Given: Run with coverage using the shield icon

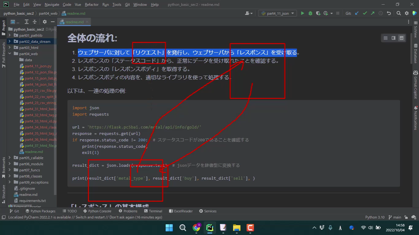Looking at the screenshot, I should (318, 13).
